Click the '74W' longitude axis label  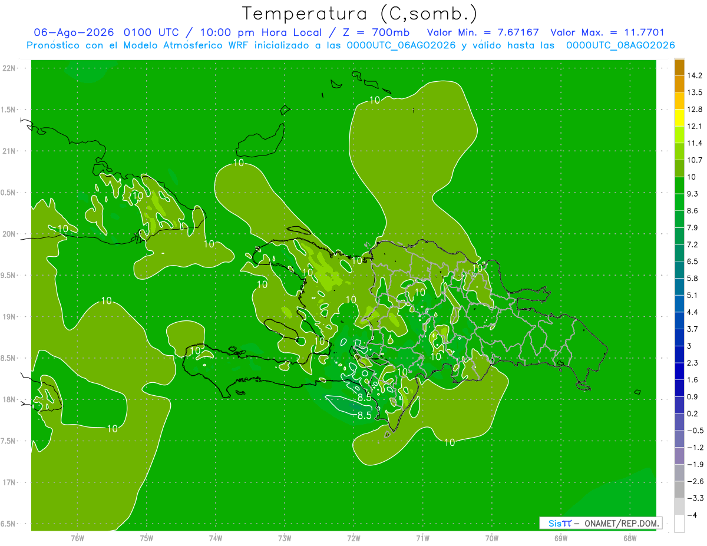pyautogui.click(x=216, y=538)
